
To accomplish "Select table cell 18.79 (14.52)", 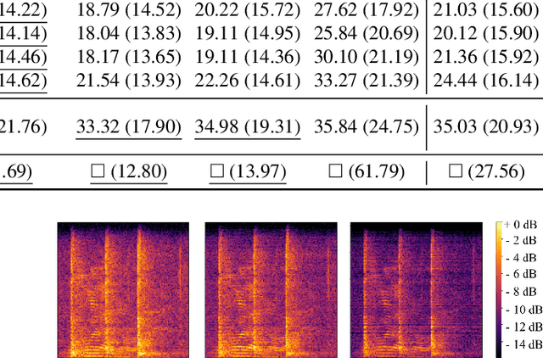I will (129, 11).
